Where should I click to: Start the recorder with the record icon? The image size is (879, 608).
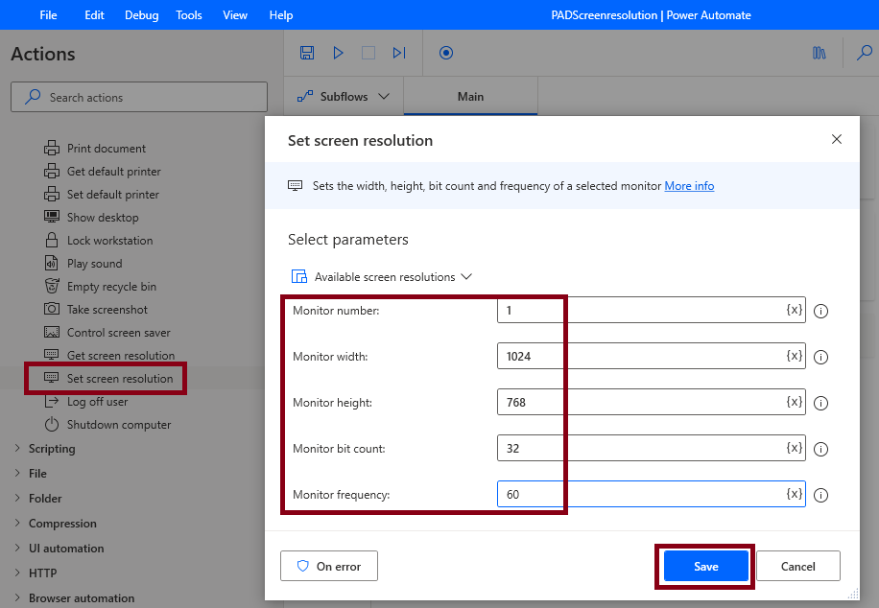click(x=445, y=54)
